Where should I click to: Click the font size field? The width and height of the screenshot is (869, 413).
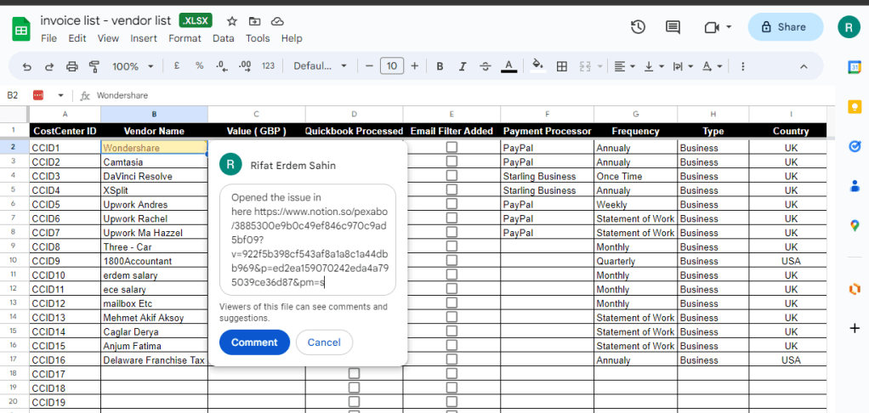pyautogui.click(x=392, y=66)
